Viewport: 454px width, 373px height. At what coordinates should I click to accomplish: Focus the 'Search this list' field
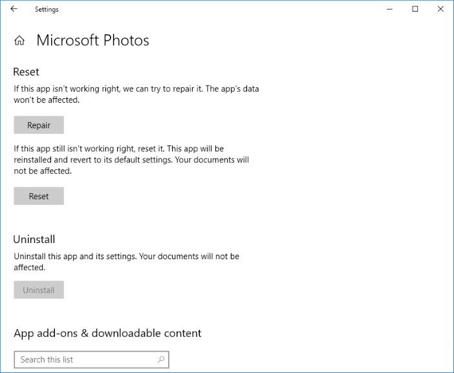pos(91,359)
